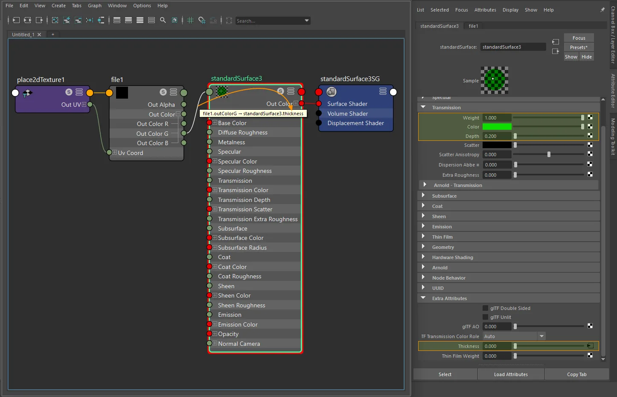Click the standardSurface name input field
This screenshot has width=617, height=397.
tap(513, 47)
